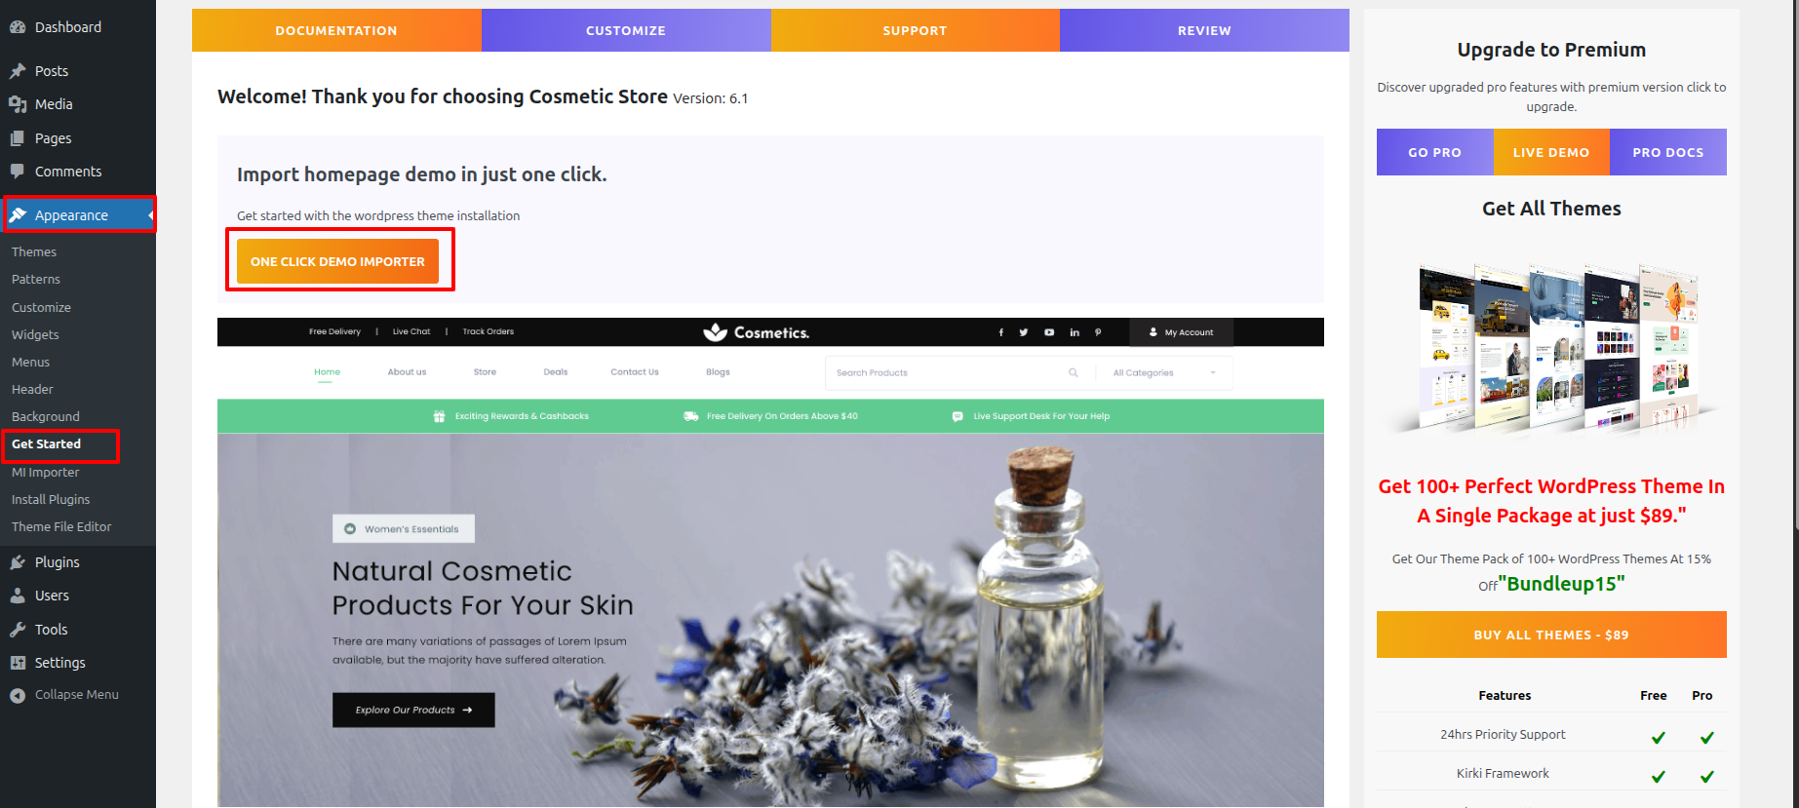Collapse the Appearance submenu arrow
1799x808 pixels.
point(151,215)
